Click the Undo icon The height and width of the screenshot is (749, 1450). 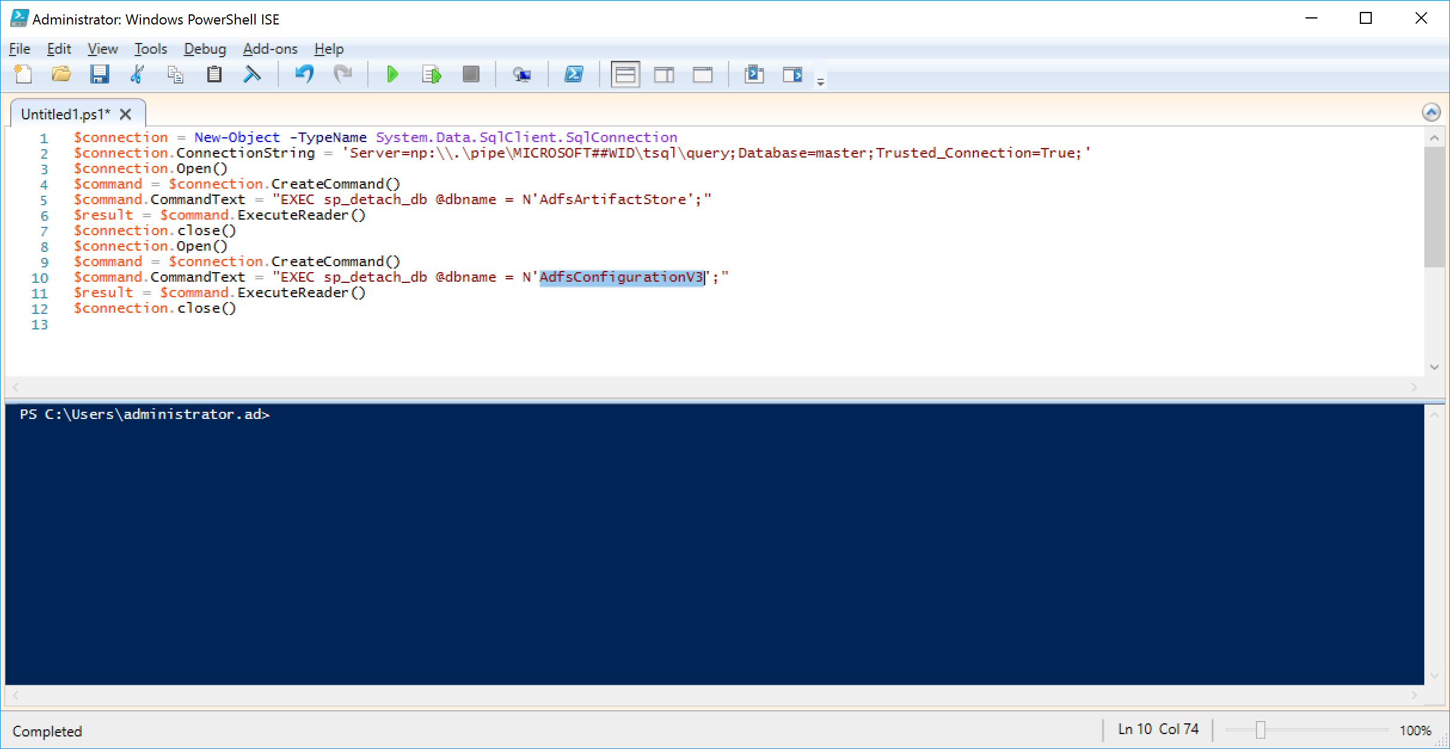coord(304,74)
